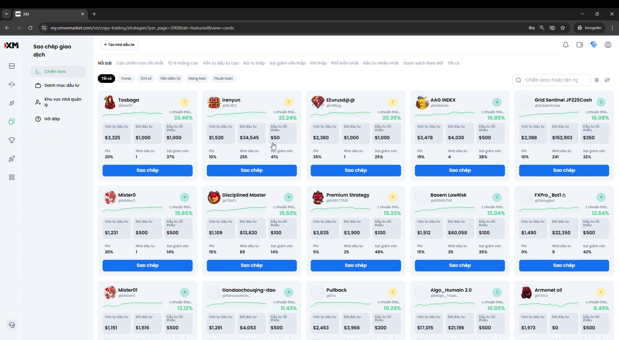The width and height of the screenshot is (619, 340).
Task: Click the browser bookmark star icon
Action: coord(563,28)
